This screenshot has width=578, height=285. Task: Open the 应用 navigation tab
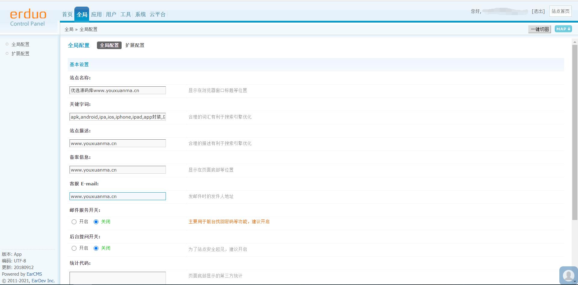[96, 14]
